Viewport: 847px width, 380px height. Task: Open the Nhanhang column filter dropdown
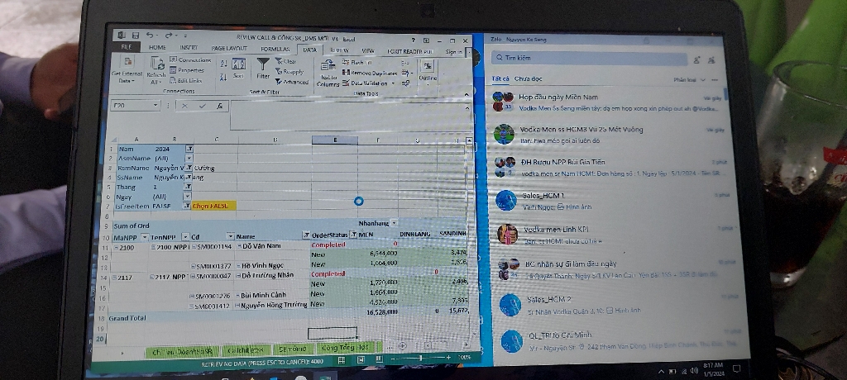click(x=393, y=223)
